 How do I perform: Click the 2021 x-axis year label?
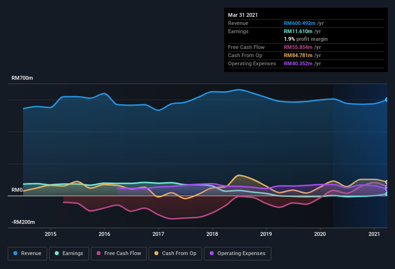tap(374, 234)
